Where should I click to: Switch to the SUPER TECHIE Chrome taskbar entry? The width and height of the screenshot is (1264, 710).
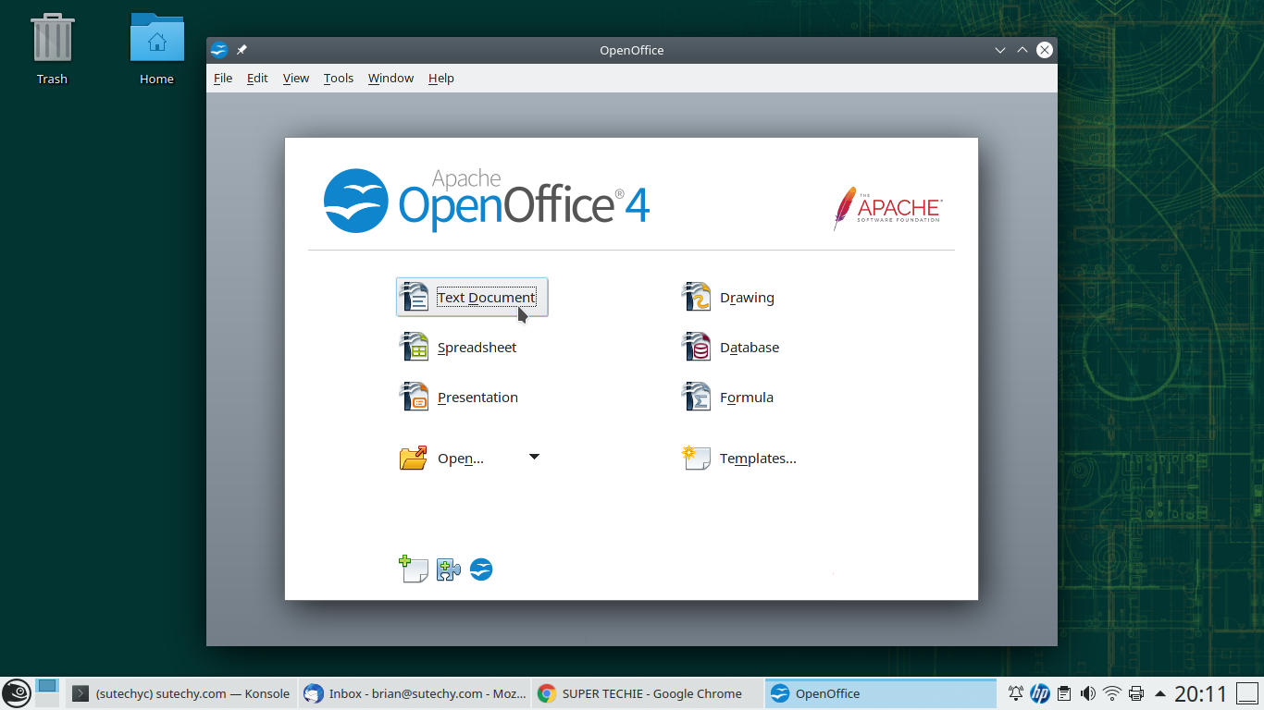click(x=648, y=693)
